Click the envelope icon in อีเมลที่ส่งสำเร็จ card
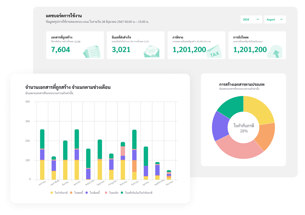 tap(151, 51)
